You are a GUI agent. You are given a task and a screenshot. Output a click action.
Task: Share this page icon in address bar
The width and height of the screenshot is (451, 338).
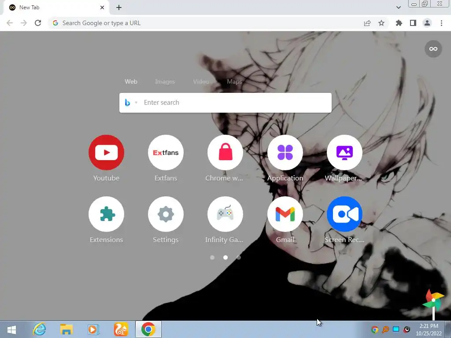367,23
